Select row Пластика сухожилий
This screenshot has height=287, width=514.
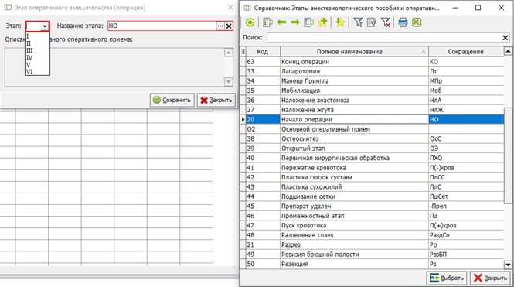pyautogui.click(x=372, y=187)
